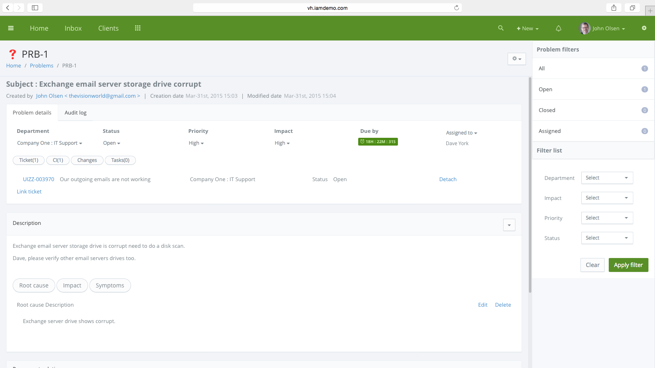The height and width of the screenshot is (368, 655).
Task: Click the due-by countdown timer badge
Action: point(378,141)
